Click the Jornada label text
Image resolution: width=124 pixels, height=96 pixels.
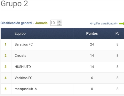pos(41,23)
